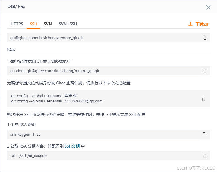The image size is (217, 172).
Task: Open the SVN tab
Action: (x=48, y=24)
